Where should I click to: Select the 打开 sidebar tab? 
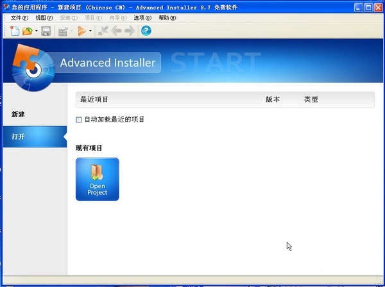[x=35, y=136]
